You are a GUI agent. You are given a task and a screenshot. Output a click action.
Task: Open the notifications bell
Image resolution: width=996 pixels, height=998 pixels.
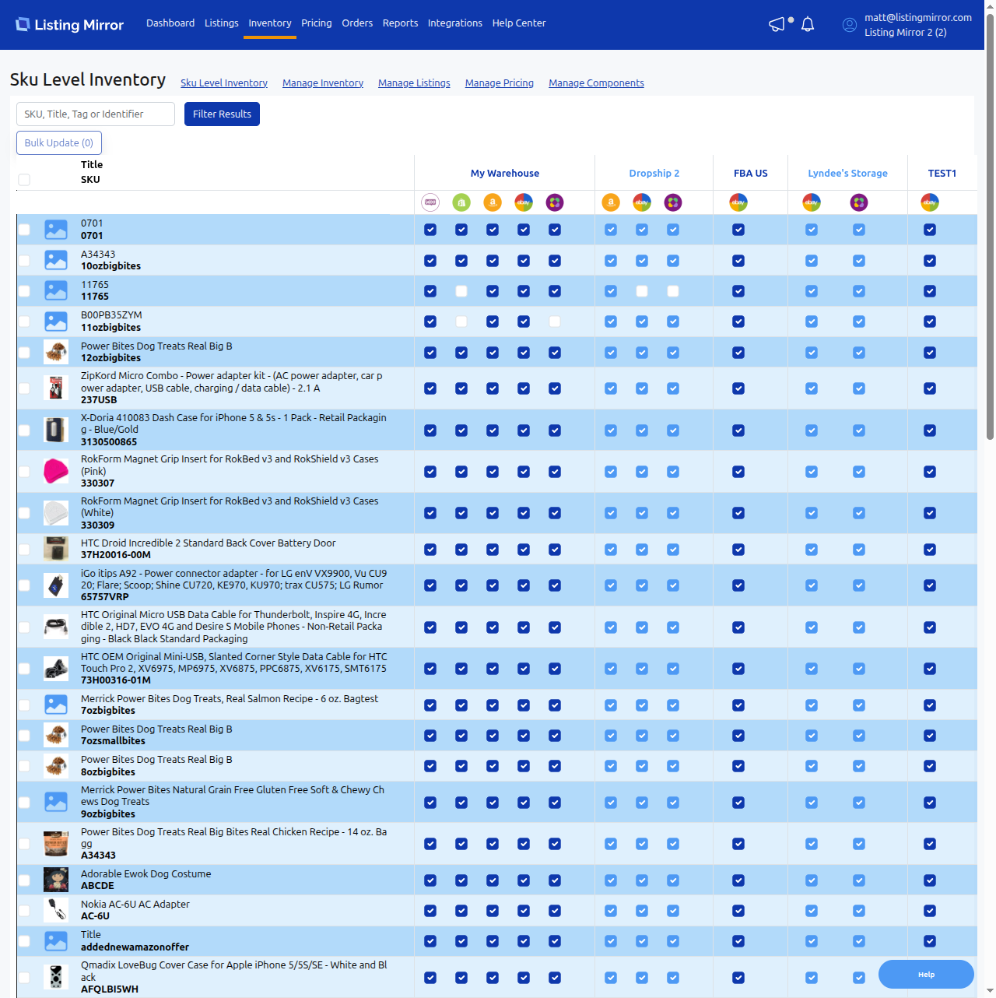pyautogui.click(x=808, y=25)
